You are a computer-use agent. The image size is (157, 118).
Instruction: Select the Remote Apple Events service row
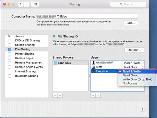[26, 67]
